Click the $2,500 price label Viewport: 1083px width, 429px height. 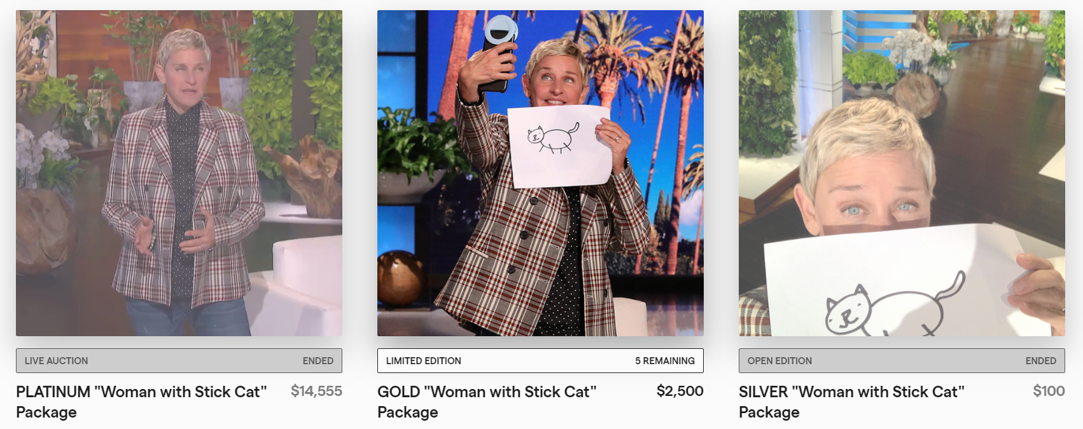point(680,391)
